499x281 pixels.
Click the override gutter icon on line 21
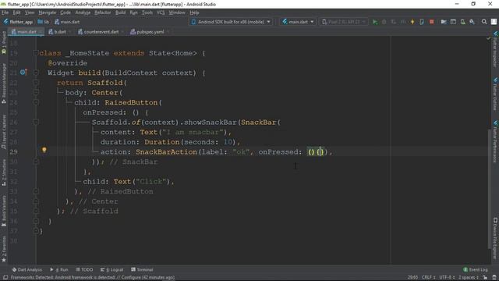(x=23, y=73)
